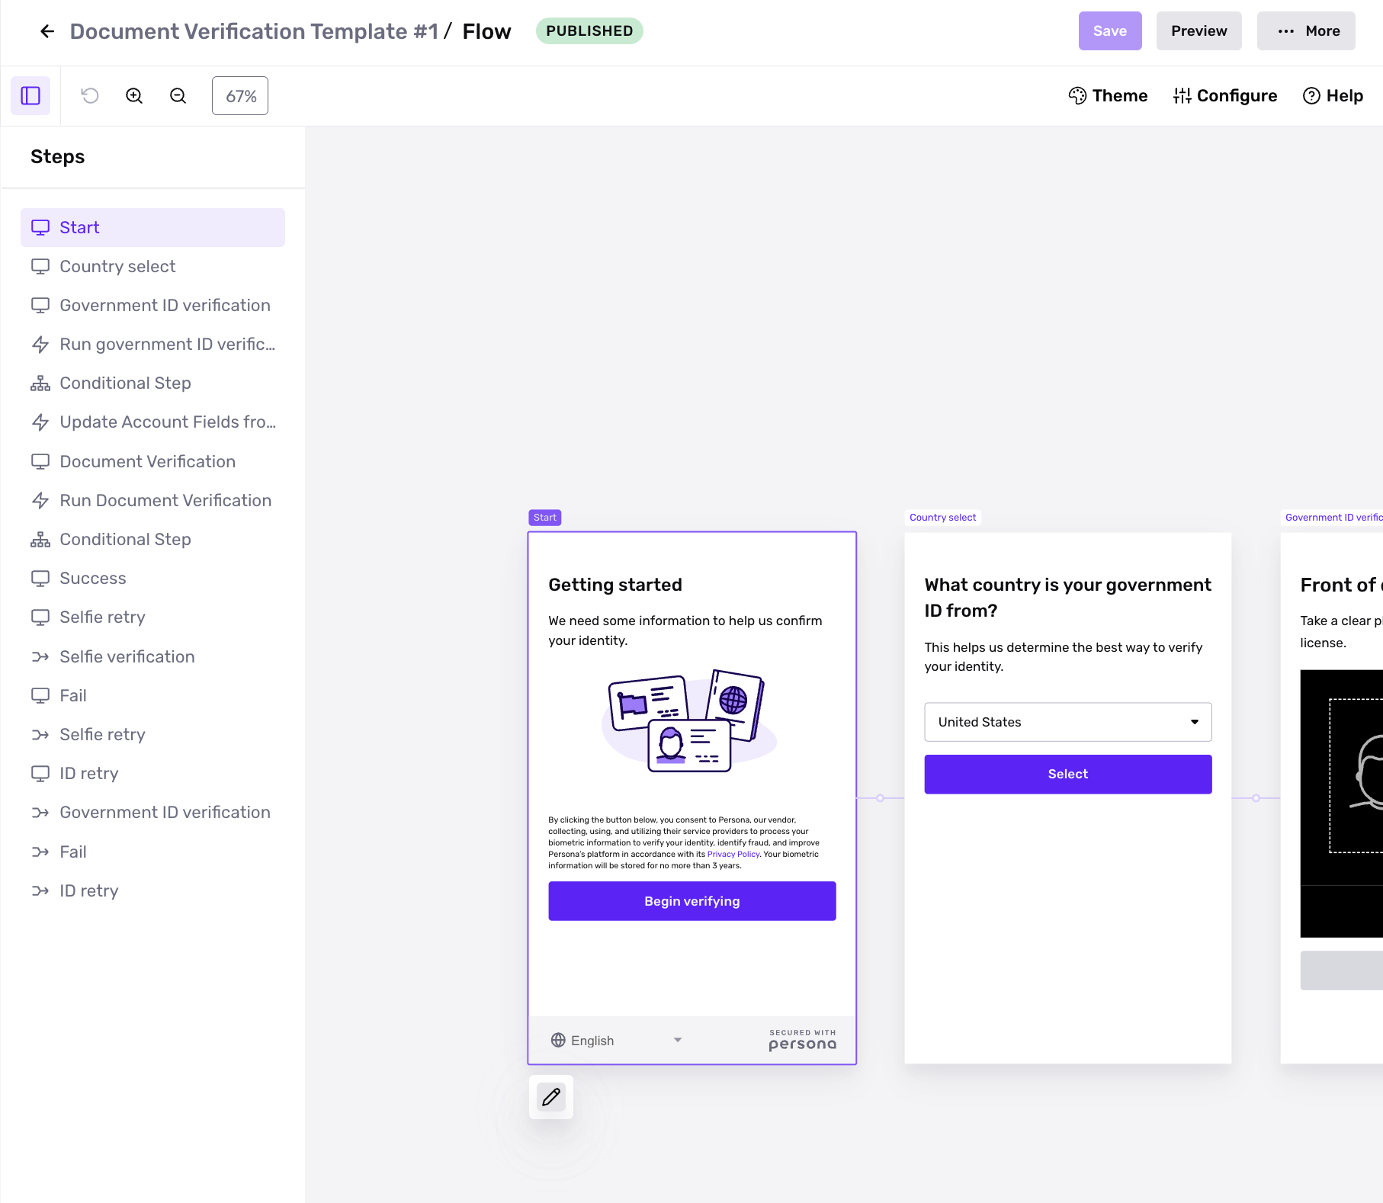Click the branch icon beside Conditional Step
The width and height of the screenshot is (1383, 1203).
coord(40,383)
